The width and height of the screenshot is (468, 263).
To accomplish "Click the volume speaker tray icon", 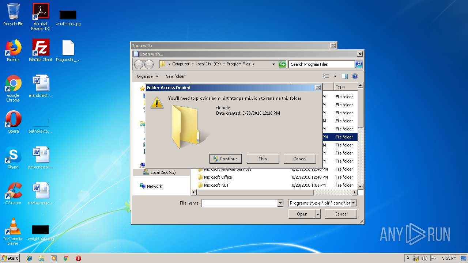I will pos(424,258).
